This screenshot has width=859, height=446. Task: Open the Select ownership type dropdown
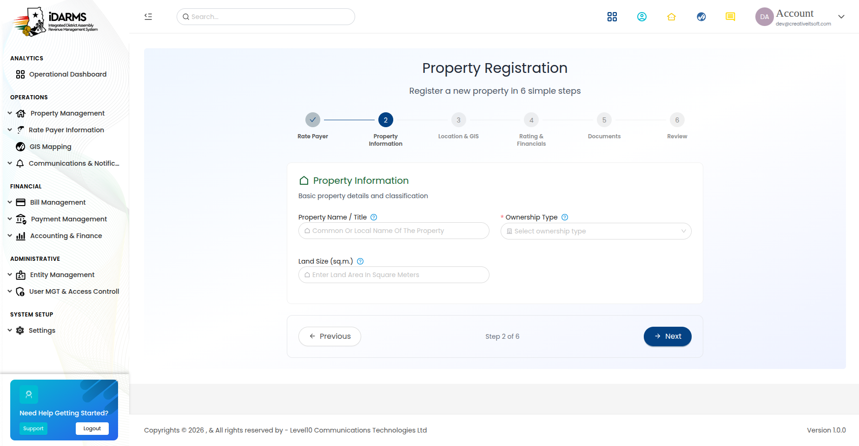(596, 231)
